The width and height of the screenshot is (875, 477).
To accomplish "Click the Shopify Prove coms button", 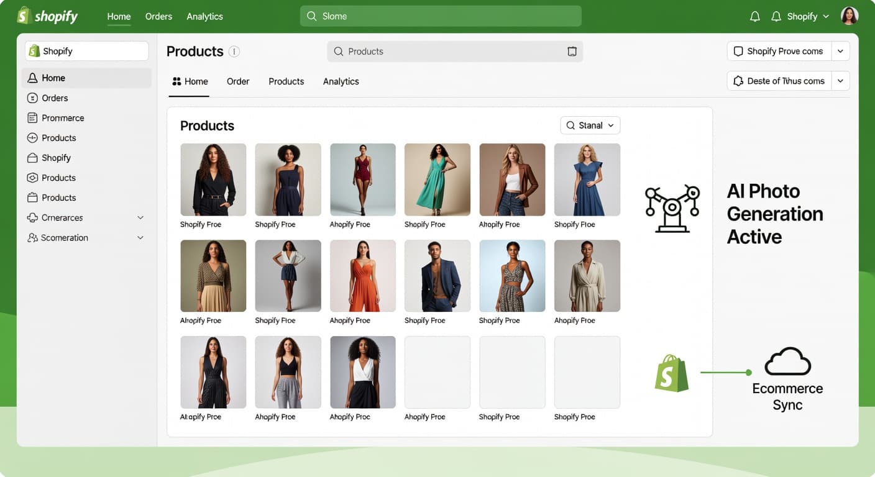I will click(779, 52).
